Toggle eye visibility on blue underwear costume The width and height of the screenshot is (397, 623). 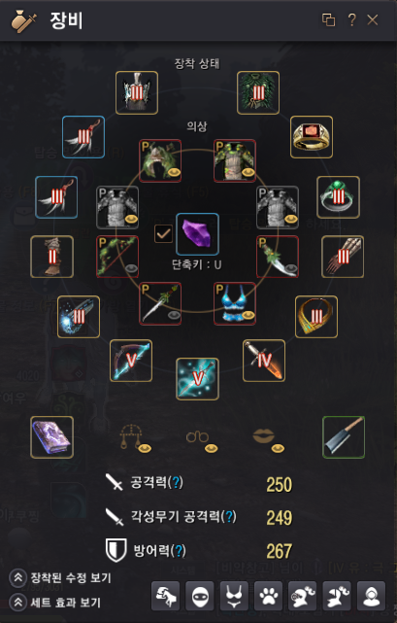pyautogui.click(x=248, y=316)
